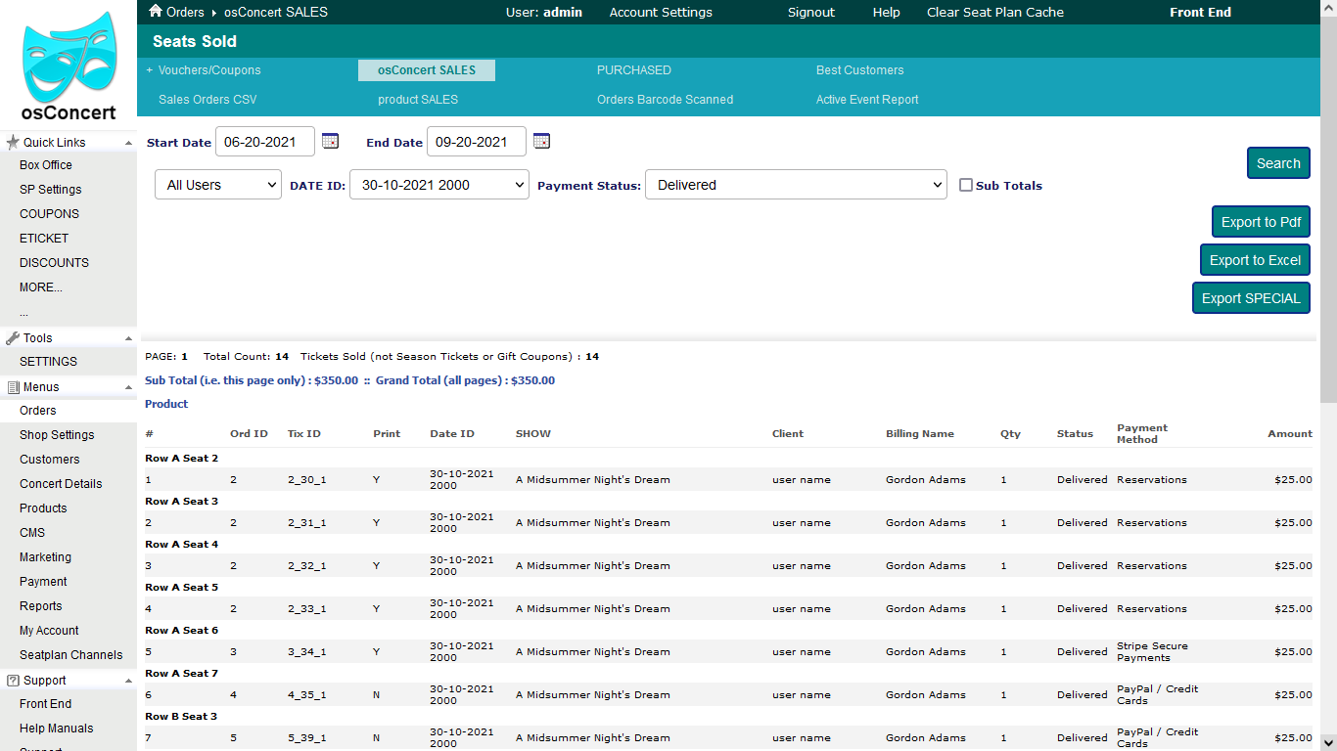Collapse the Quick Links section arrow
This screenshot has width=1337, height=751.
click(128, 143)
